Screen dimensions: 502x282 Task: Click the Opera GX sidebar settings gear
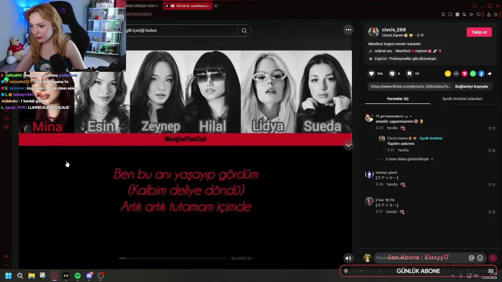click(x=6, y=127)
